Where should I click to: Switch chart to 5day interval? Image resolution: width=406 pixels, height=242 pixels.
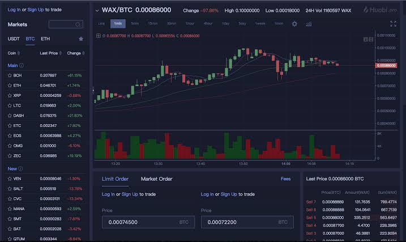[242, 24]
